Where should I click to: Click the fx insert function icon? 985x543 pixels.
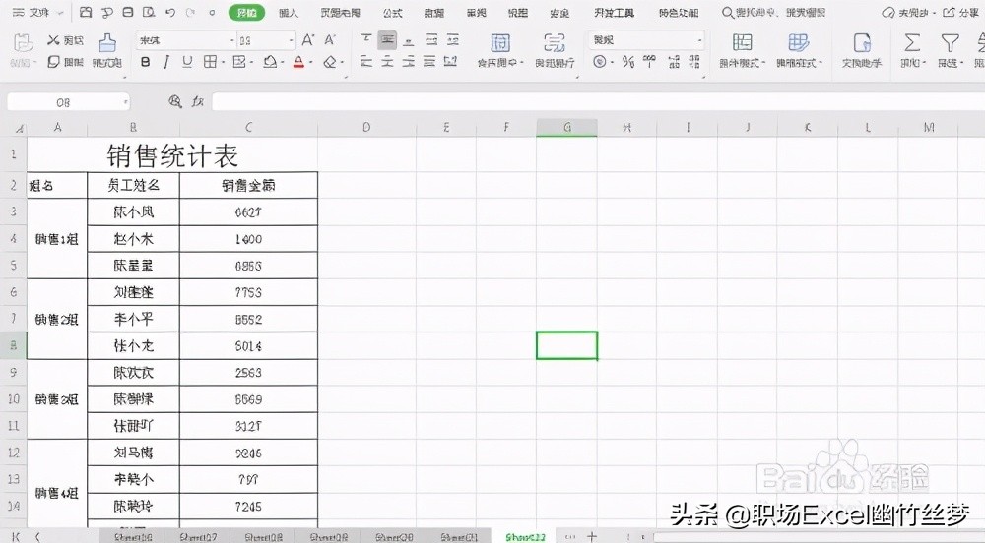pyautogui.click(x=198, y=101)
